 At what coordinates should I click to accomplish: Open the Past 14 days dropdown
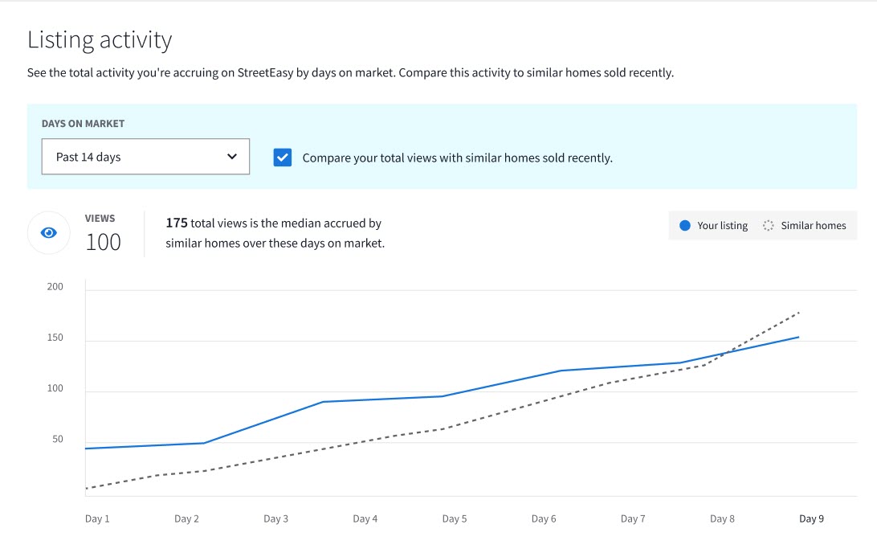tap(145, 157)
